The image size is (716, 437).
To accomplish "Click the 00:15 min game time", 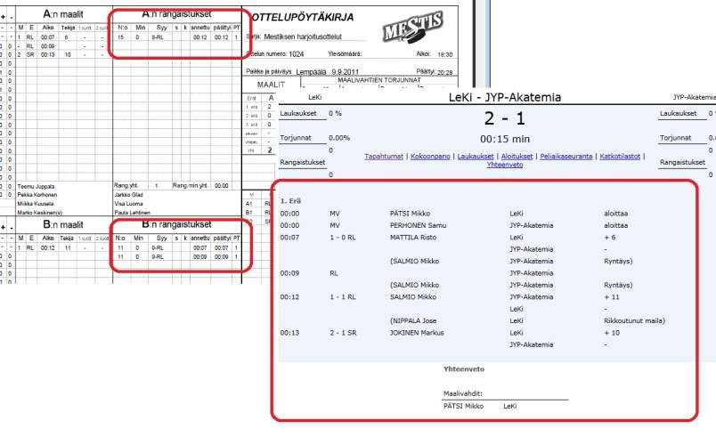I will point(505,139).
